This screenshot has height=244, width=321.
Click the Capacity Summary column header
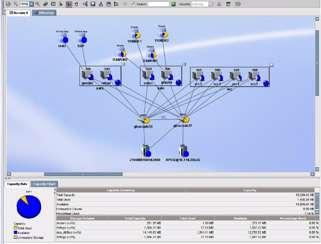click(121, 190)
